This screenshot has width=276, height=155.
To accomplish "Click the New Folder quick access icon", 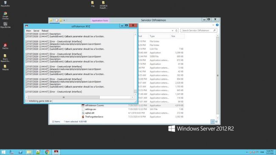I will point(61,20).
